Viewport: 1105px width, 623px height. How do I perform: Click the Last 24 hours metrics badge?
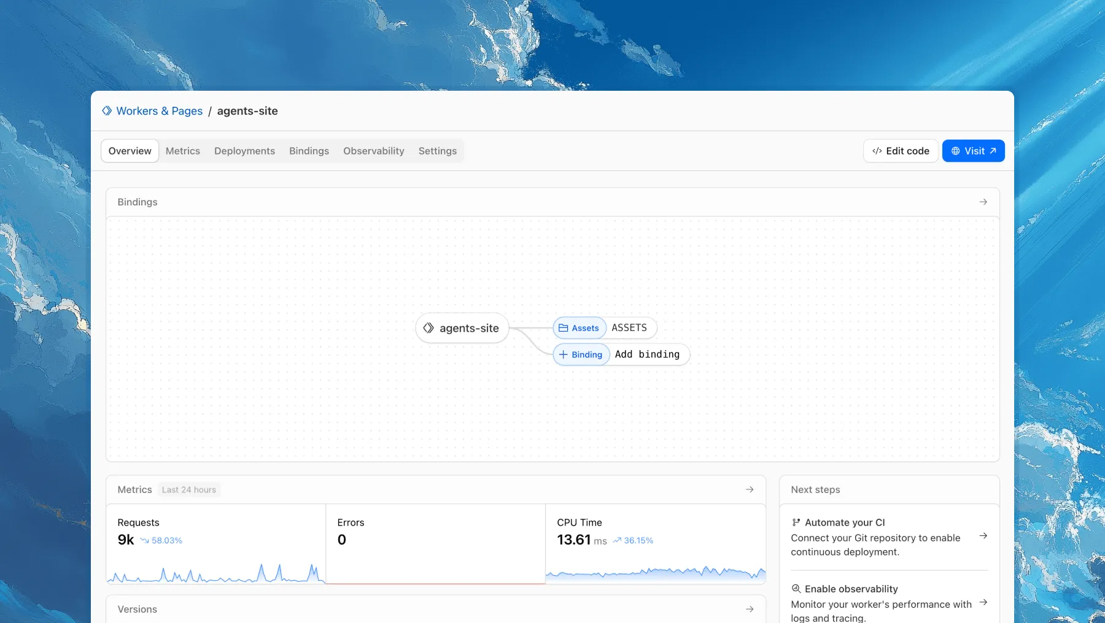pos(188,489)
